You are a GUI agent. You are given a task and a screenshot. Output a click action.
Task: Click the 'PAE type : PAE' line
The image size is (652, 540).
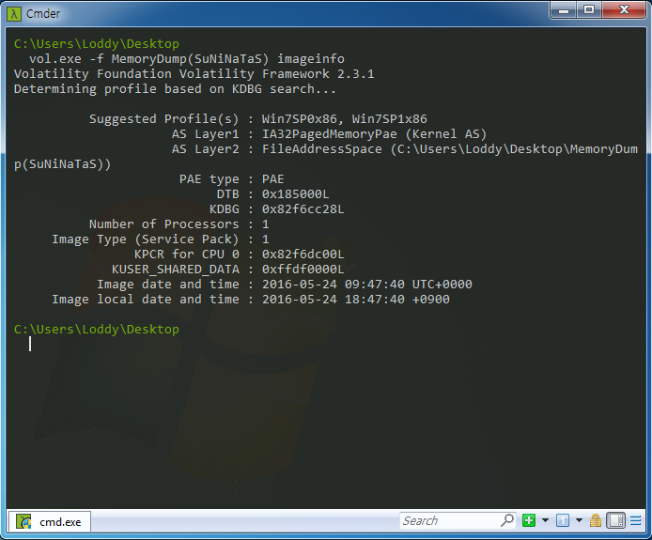(232, 179)
